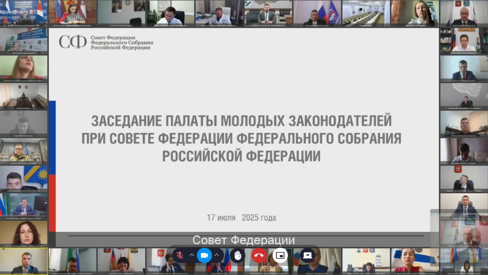Screen dimensions: 488x275
Task: Select greyed-out man thumbnail in left column
Action: 24,123
